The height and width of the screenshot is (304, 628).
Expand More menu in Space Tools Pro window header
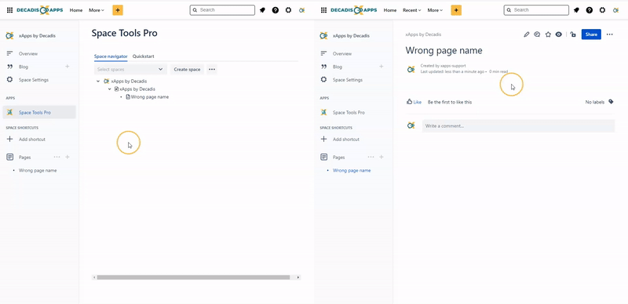[96, 10]
